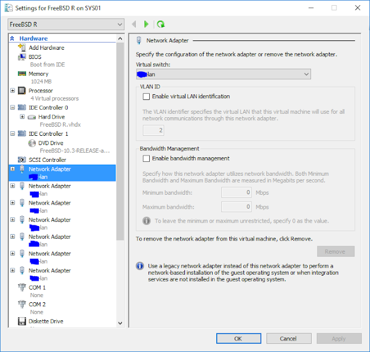The width and height of the screenshot is (370, 352).
Task: Collapse the Hardware section header
Action: [13, 39]
